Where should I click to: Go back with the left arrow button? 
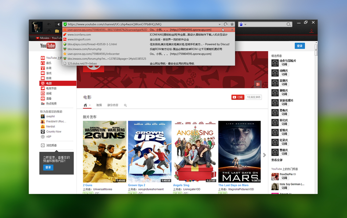[58, 24]
